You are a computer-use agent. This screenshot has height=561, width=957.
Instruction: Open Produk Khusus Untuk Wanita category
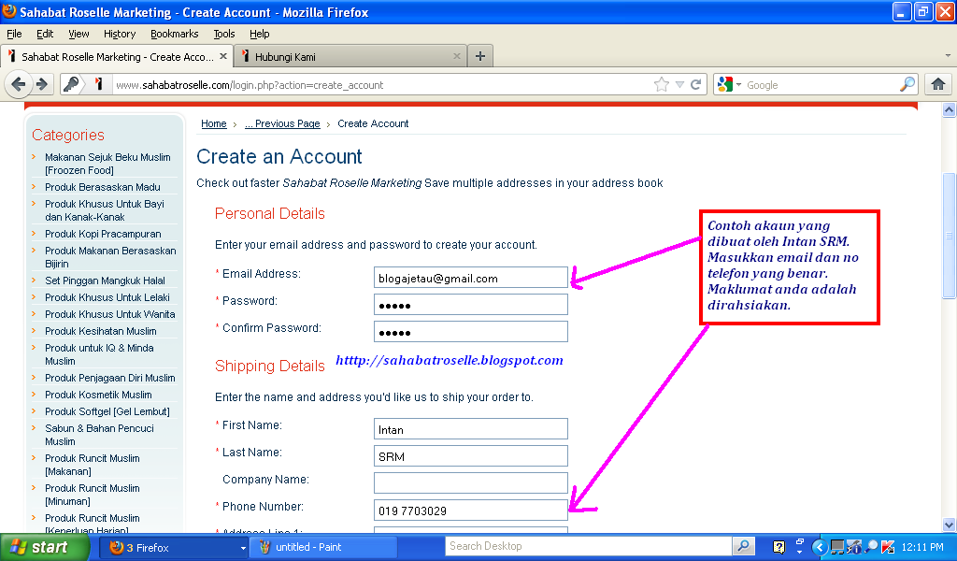point(110,314)
